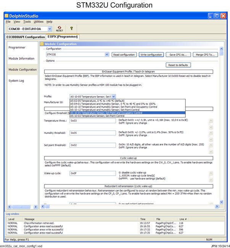This screenshot has width=230, height=248.
Task: Open Programmer in the sidebar
Action: click(x=17, y=48)
